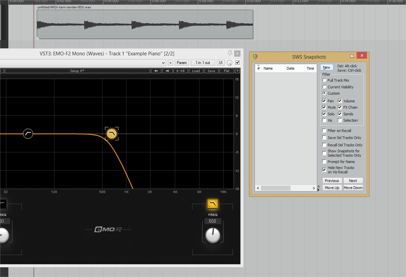
Task: Click the Save preset button
Action: (212, 71)
